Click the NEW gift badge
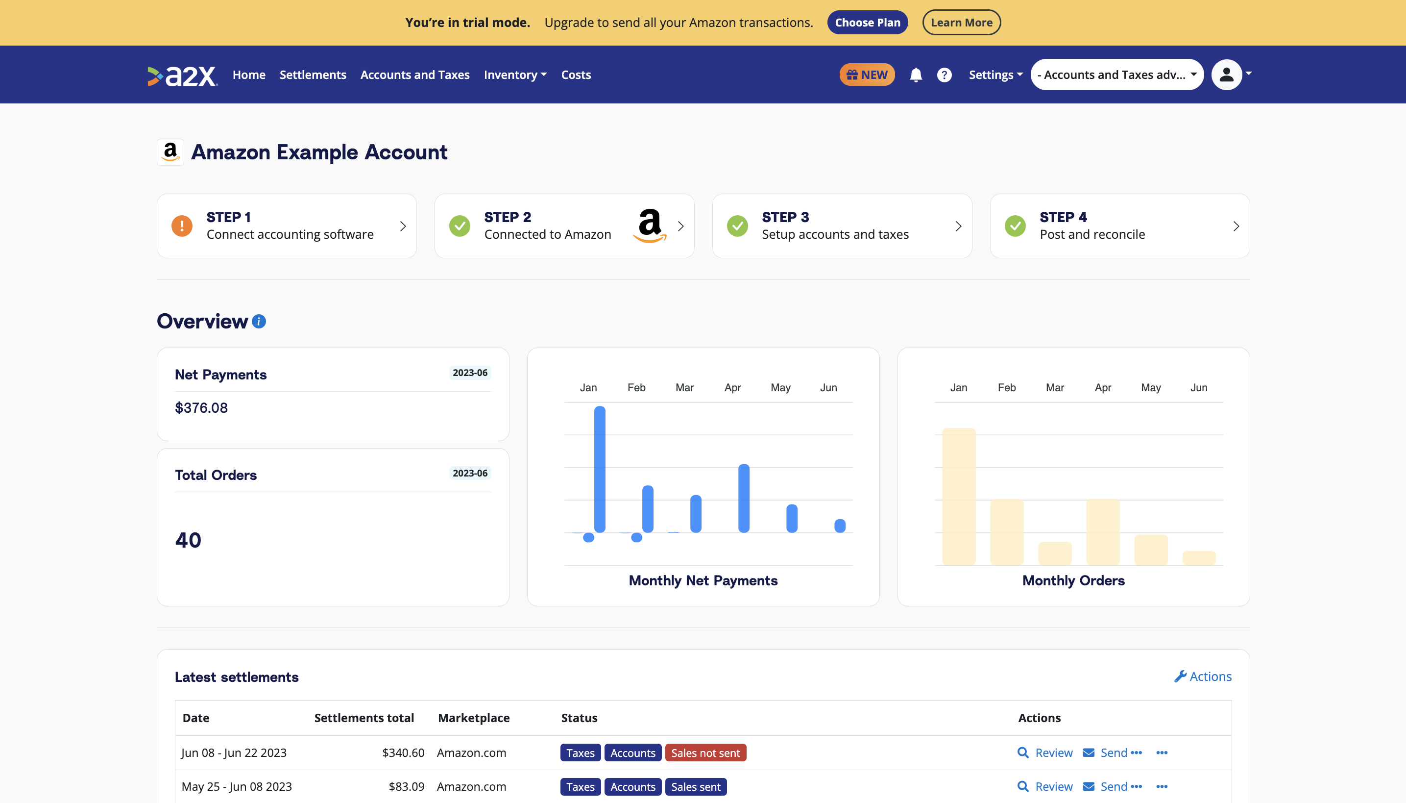The image size is (1406, 803). click(867, 75)
